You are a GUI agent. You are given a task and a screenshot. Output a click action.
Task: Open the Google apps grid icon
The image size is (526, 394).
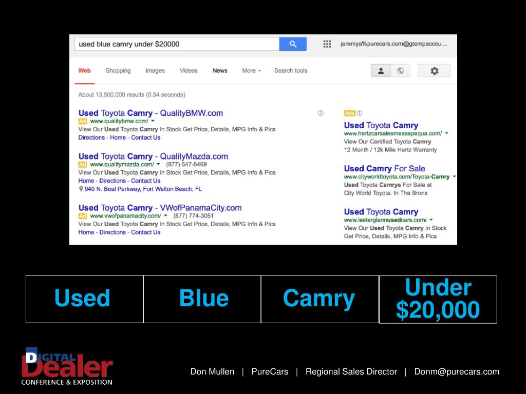(x=327, y=44)
